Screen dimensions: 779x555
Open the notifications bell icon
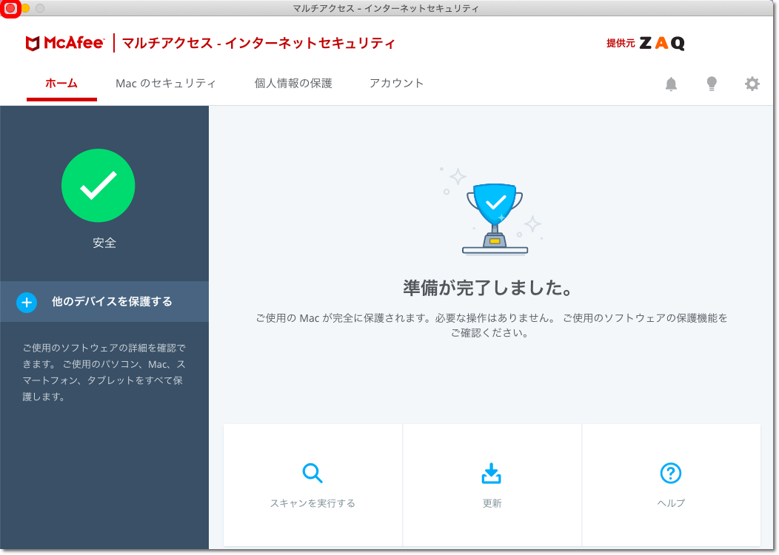pos(671,84)
